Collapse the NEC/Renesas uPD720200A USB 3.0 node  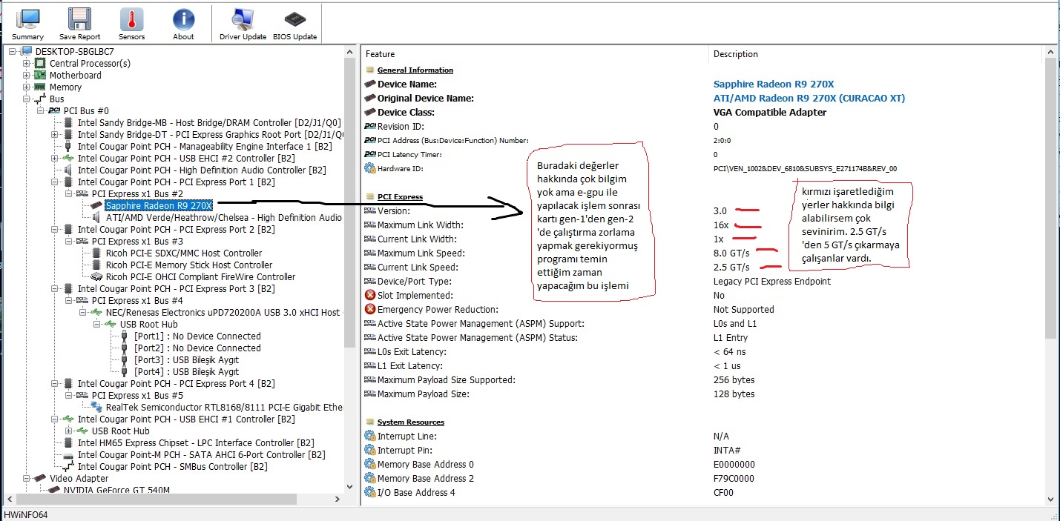[x=83, y=312]
